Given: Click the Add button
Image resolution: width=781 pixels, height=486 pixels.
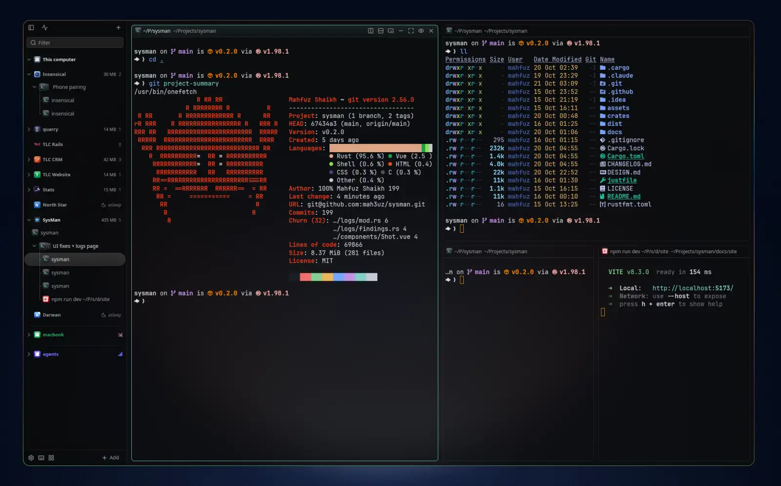Looking at the screenshot, I should pyautogui.click(x=110, y=458).
